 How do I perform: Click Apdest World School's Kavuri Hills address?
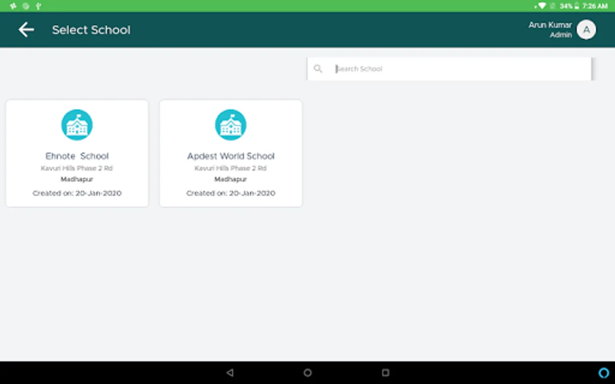231,168
